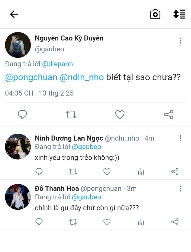Open more options on Ninh Dương Lan Ngọc's reply
This screenshot has width=191, height=252.
tap(180, 138)
